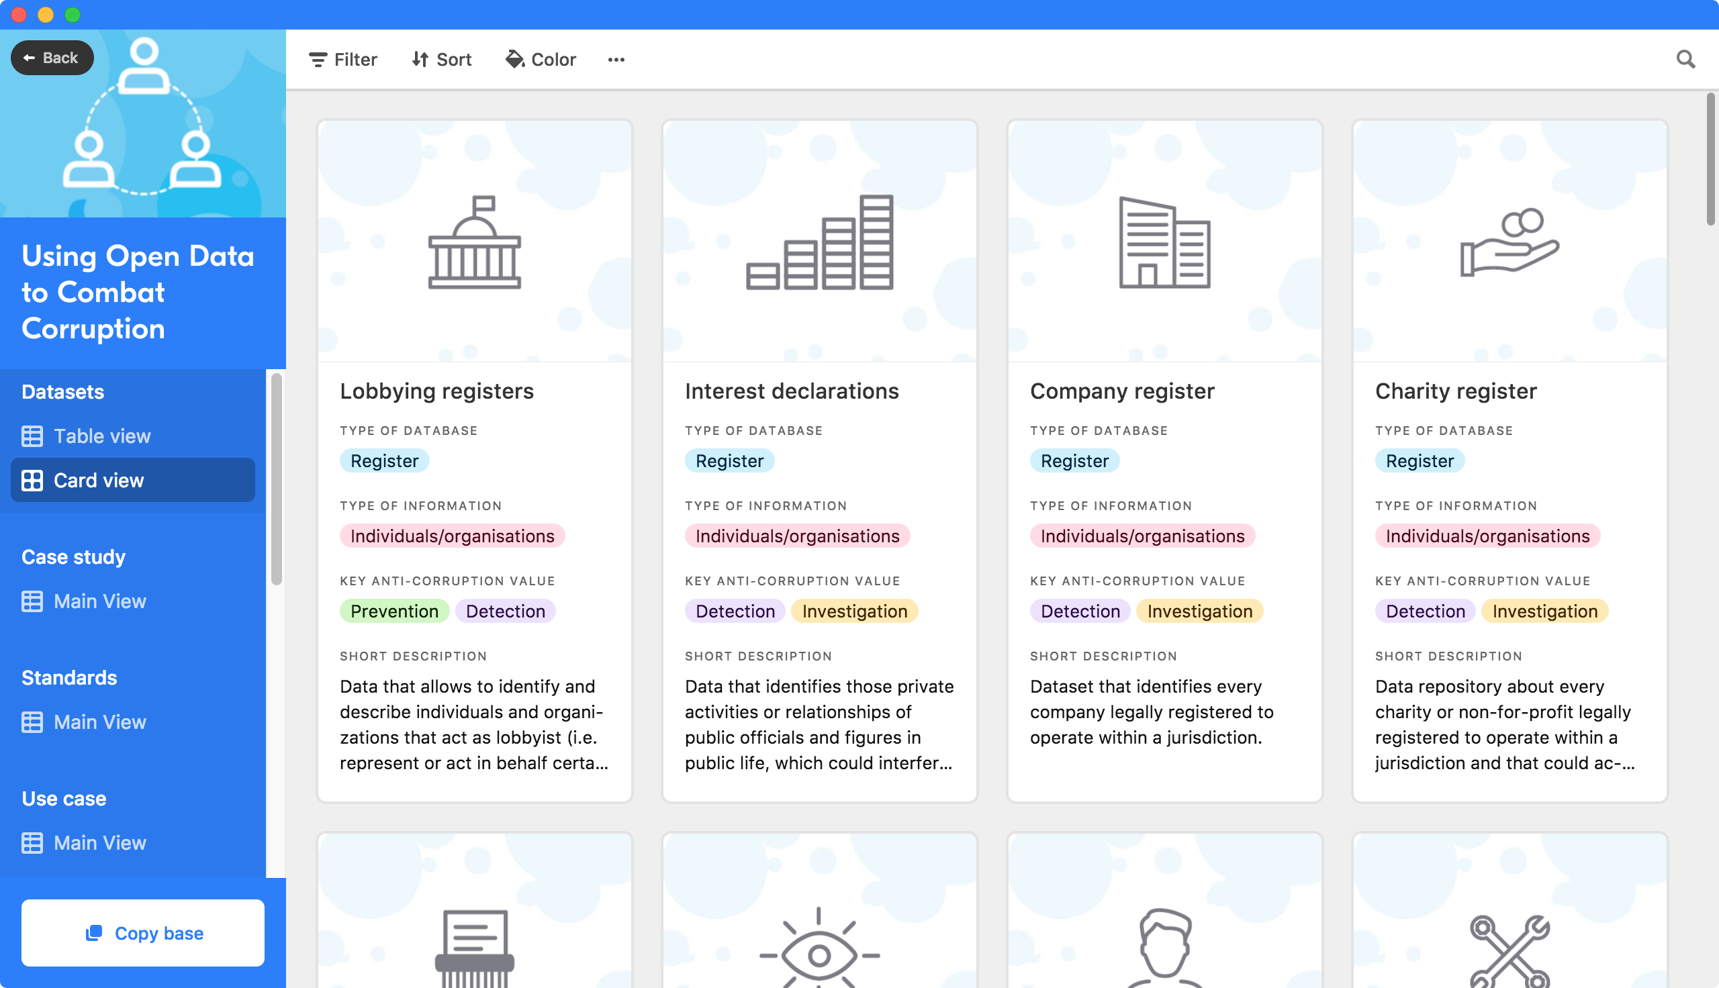
Task: Click the person head card icon
Action: coord(1164,948)
